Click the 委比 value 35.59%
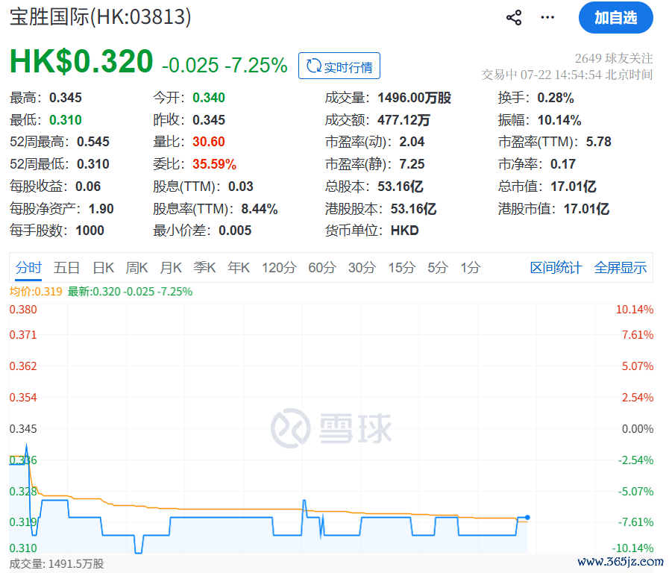 214,164
